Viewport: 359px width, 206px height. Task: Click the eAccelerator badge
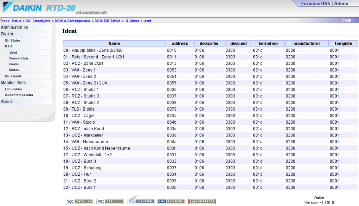point(202,201)
